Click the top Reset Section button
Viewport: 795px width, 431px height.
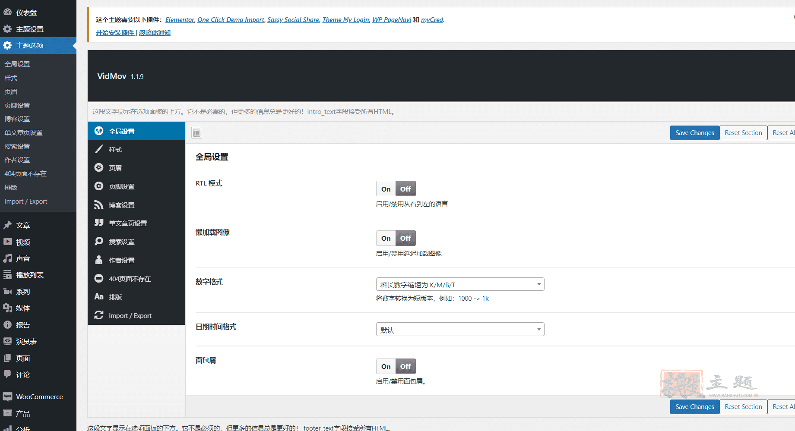(743, 133)
